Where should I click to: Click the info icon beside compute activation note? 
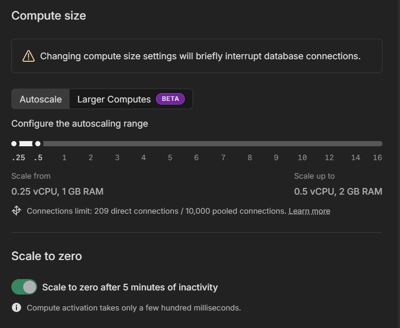coord(16,307)
